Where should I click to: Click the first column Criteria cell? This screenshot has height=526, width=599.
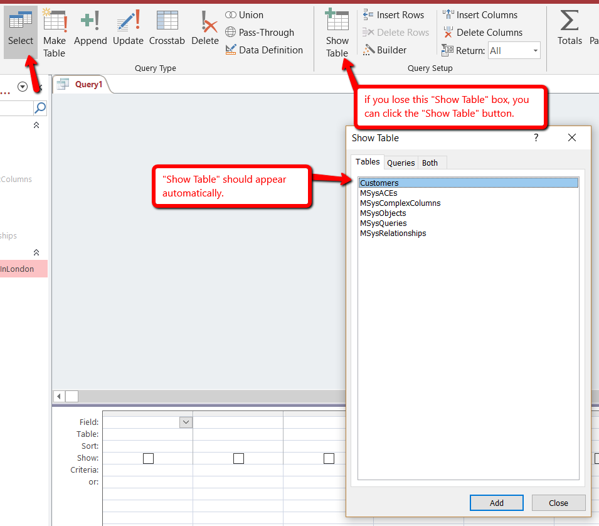point(148,470)
